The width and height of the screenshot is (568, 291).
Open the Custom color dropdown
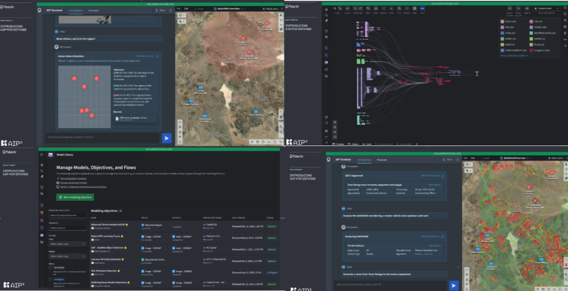548,8
